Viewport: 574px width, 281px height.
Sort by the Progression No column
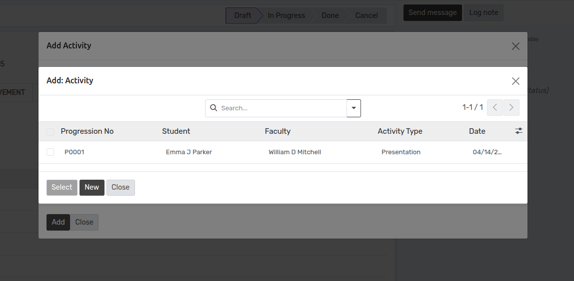pos(87,131)
